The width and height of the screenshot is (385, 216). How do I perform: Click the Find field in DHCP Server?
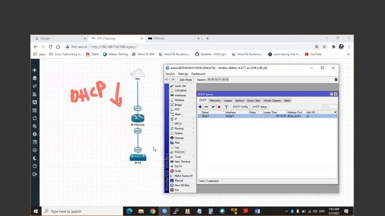pos(330,107)
